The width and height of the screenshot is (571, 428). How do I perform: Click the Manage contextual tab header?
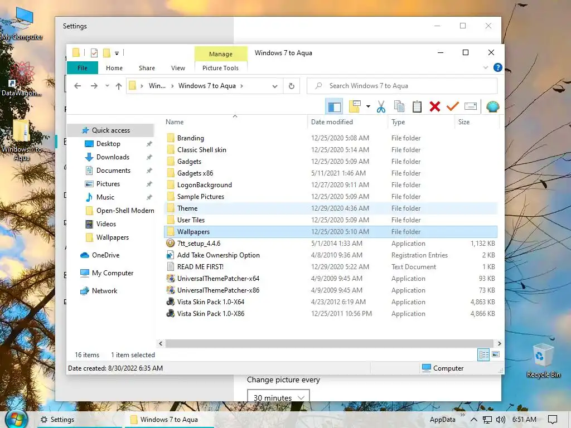point(221,54)
